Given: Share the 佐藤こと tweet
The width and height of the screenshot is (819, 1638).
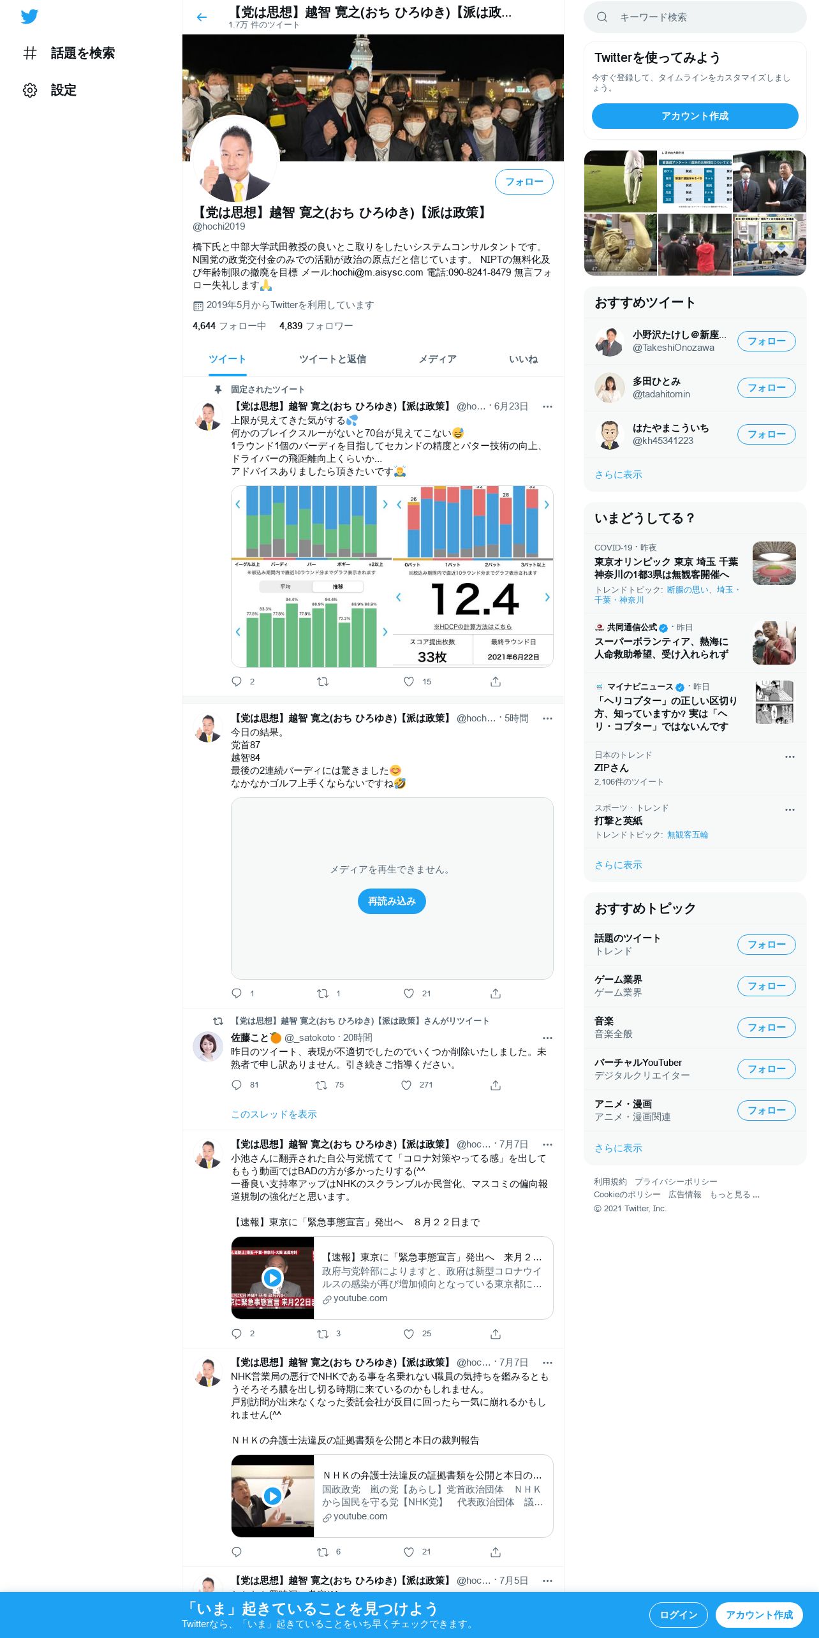Looking at the screenshot, I should coord(496,1085).
